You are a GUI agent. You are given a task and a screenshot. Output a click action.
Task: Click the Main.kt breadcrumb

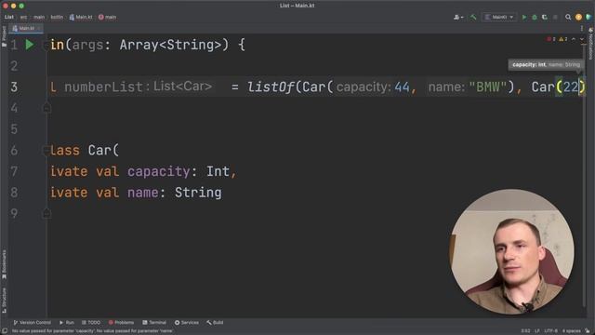tap(81, 17)
